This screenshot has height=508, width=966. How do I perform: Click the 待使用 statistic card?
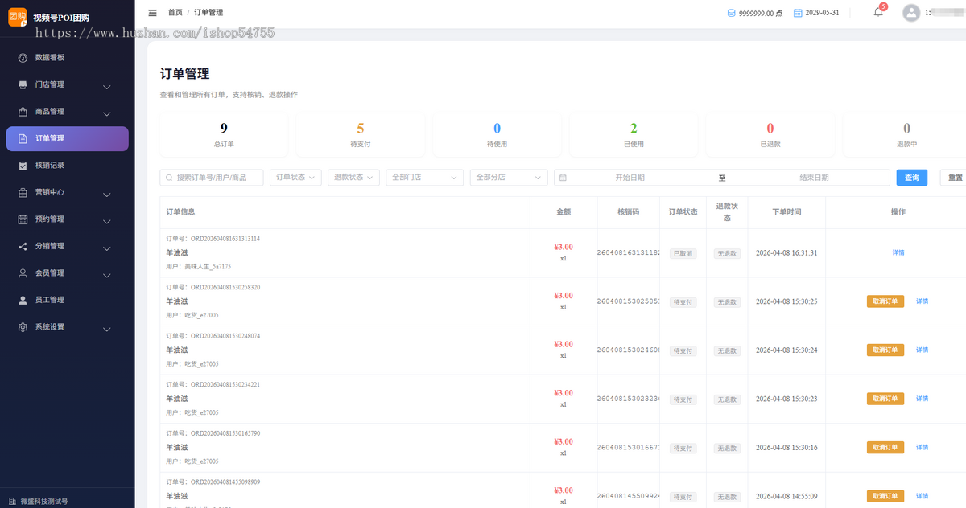497,134
